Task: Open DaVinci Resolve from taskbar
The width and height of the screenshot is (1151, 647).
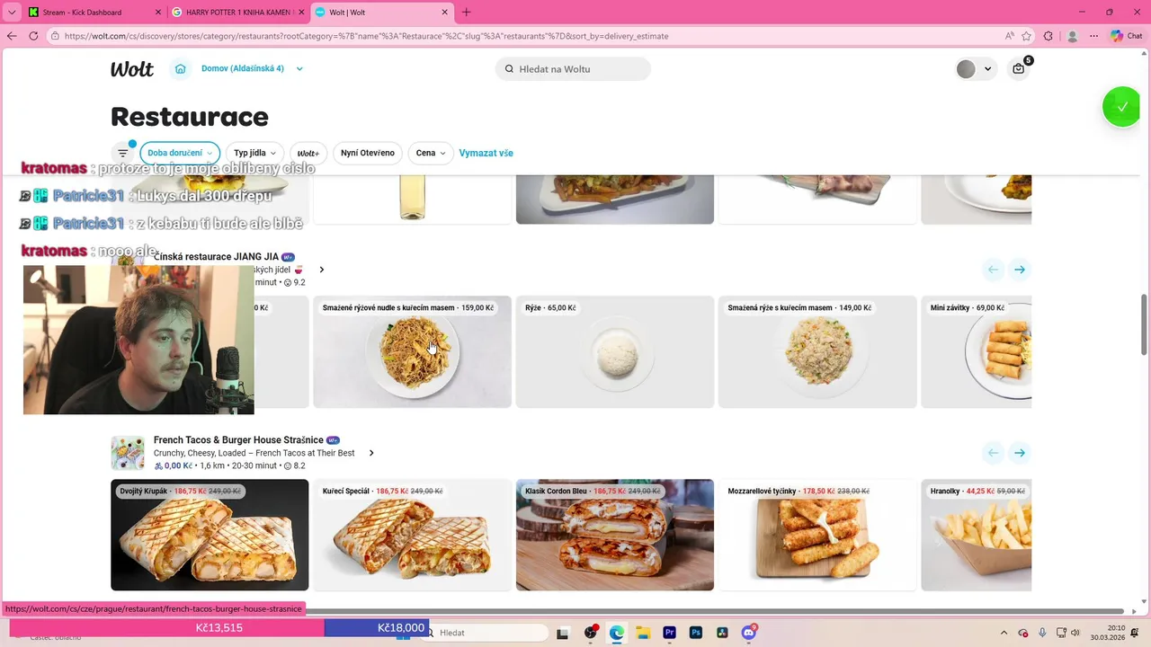Action: pos(721,633)
